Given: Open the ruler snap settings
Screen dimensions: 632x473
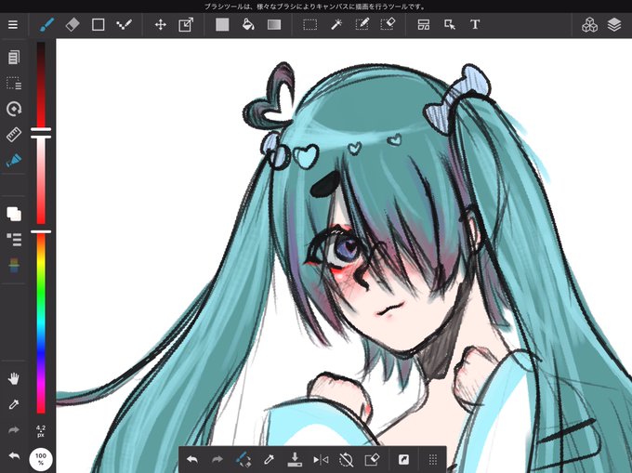Looking at the screenshot, I should (14, 135).
